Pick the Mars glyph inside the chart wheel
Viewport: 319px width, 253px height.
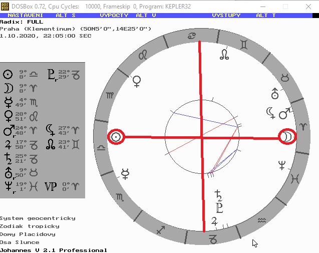click(x=284, y=113)
